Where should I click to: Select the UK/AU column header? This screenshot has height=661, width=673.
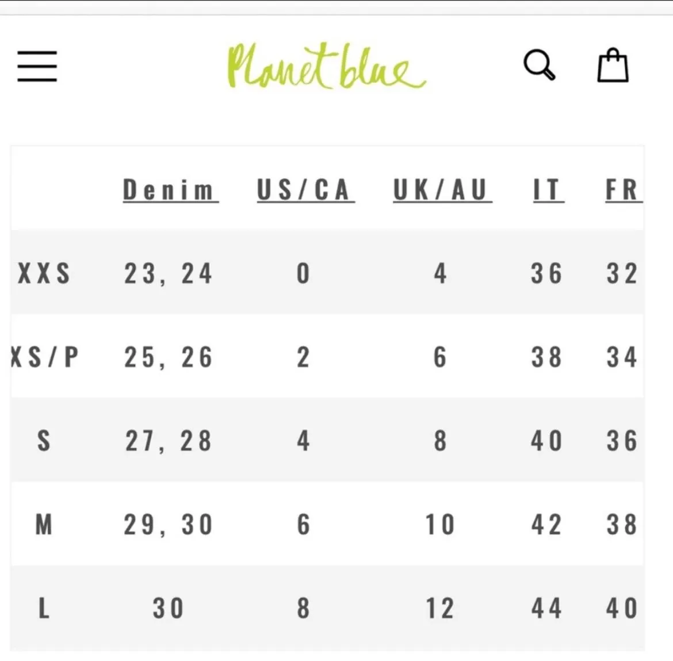coord(442,190)
